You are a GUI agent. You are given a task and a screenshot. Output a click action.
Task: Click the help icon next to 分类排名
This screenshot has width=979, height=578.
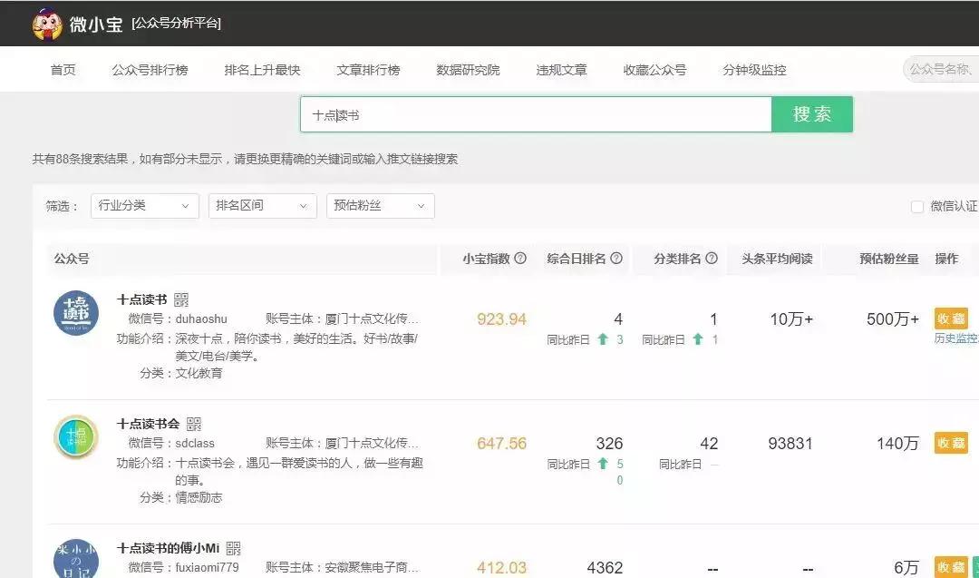[710, 258]
